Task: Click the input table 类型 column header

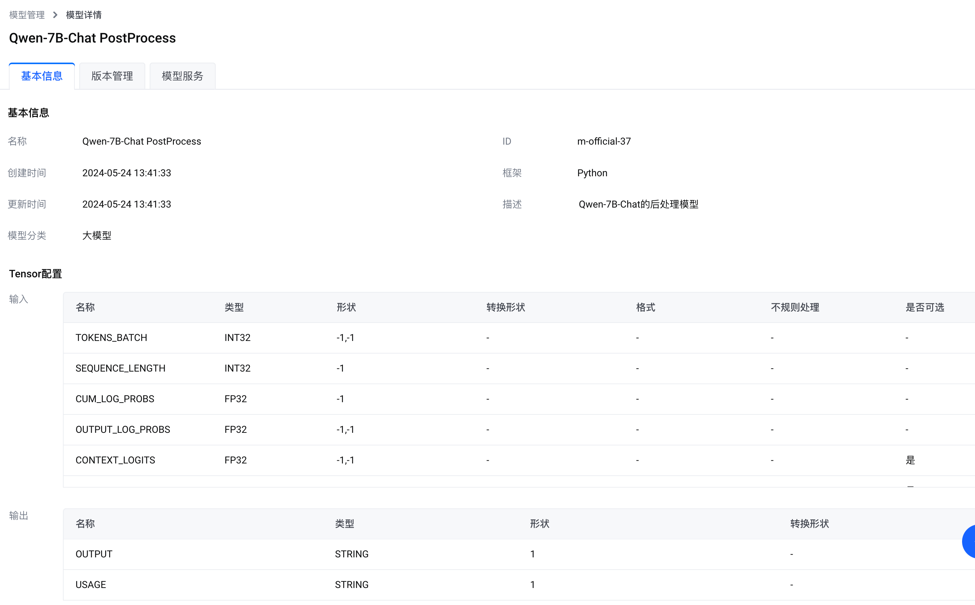Action: tap(234, 307)
